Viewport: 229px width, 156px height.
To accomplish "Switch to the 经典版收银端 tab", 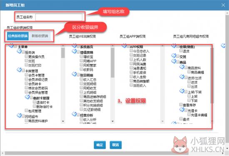I will pos(18,36).
